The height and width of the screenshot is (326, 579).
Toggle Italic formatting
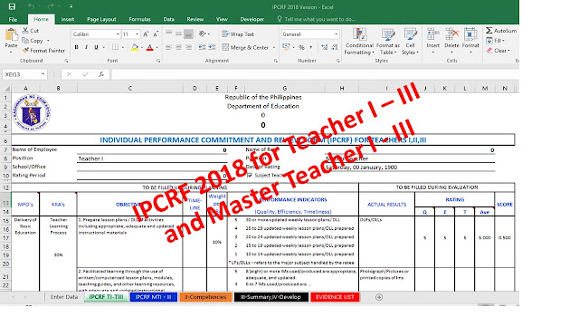click(x=87, y=47)
